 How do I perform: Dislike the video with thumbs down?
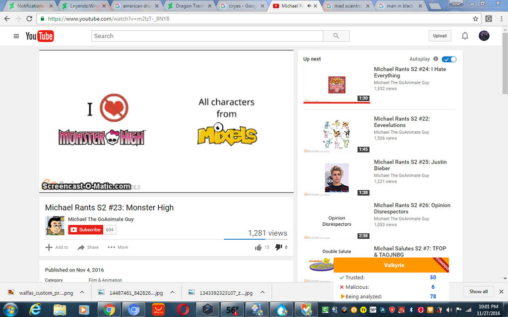278,248
